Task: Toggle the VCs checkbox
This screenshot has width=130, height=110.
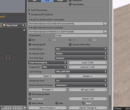Action: tap(70, 40)
